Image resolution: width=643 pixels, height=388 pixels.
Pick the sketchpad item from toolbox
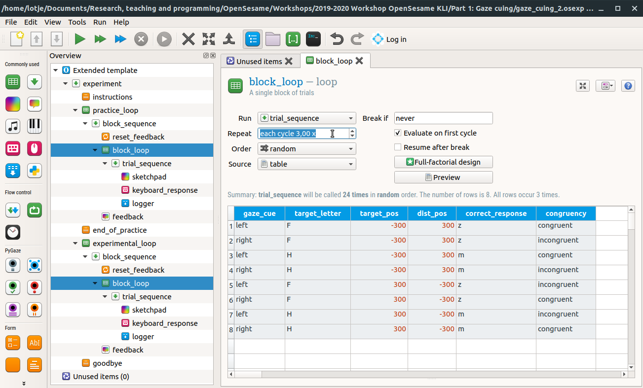(13, 104)
